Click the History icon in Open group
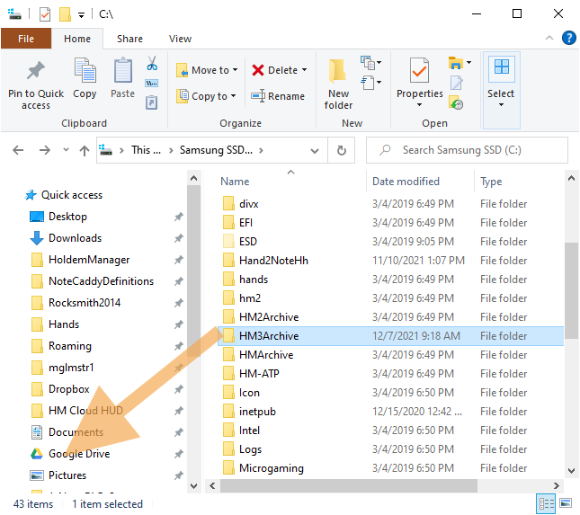The height and width of the screenshot is (515, 580). pos(456,102)
